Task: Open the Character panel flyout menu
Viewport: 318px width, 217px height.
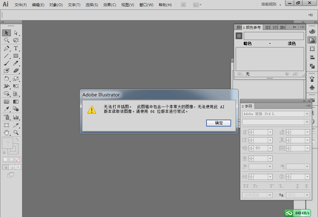Action: pyautogui.click(x=308, y=106)
